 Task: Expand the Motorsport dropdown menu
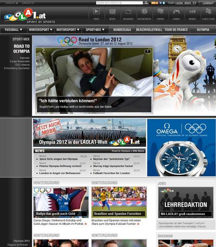click(x=67, y=29)
